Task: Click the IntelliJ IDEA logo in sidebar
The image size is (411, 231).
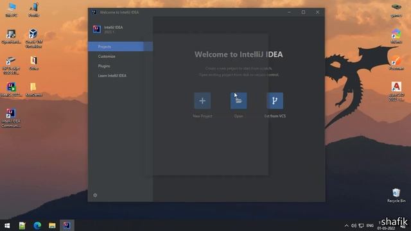Action: tap(97, 29)
